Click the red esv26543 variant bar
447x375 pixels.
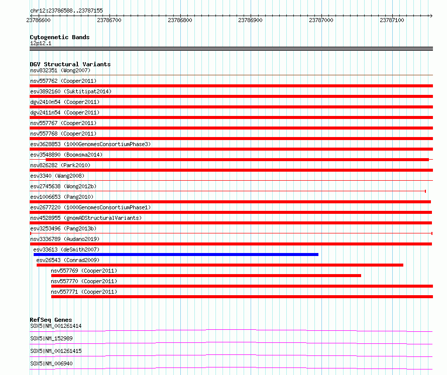click(x=220, y=265)
